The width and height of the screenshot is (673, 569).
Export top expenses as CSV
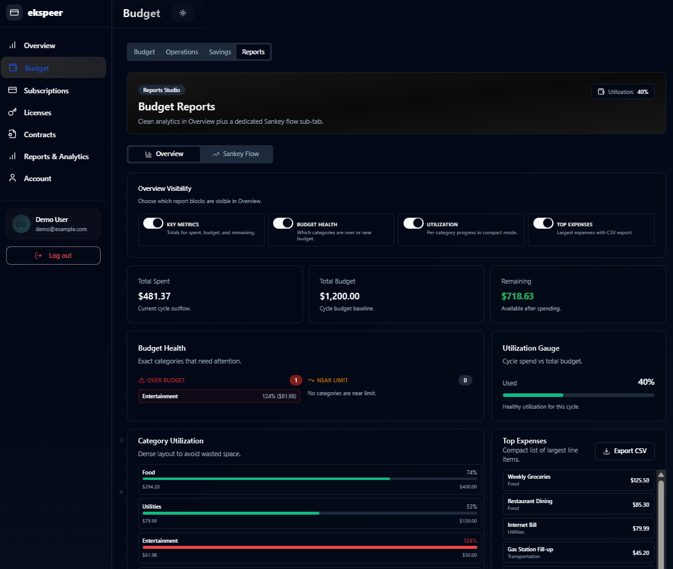pos(624,451)
